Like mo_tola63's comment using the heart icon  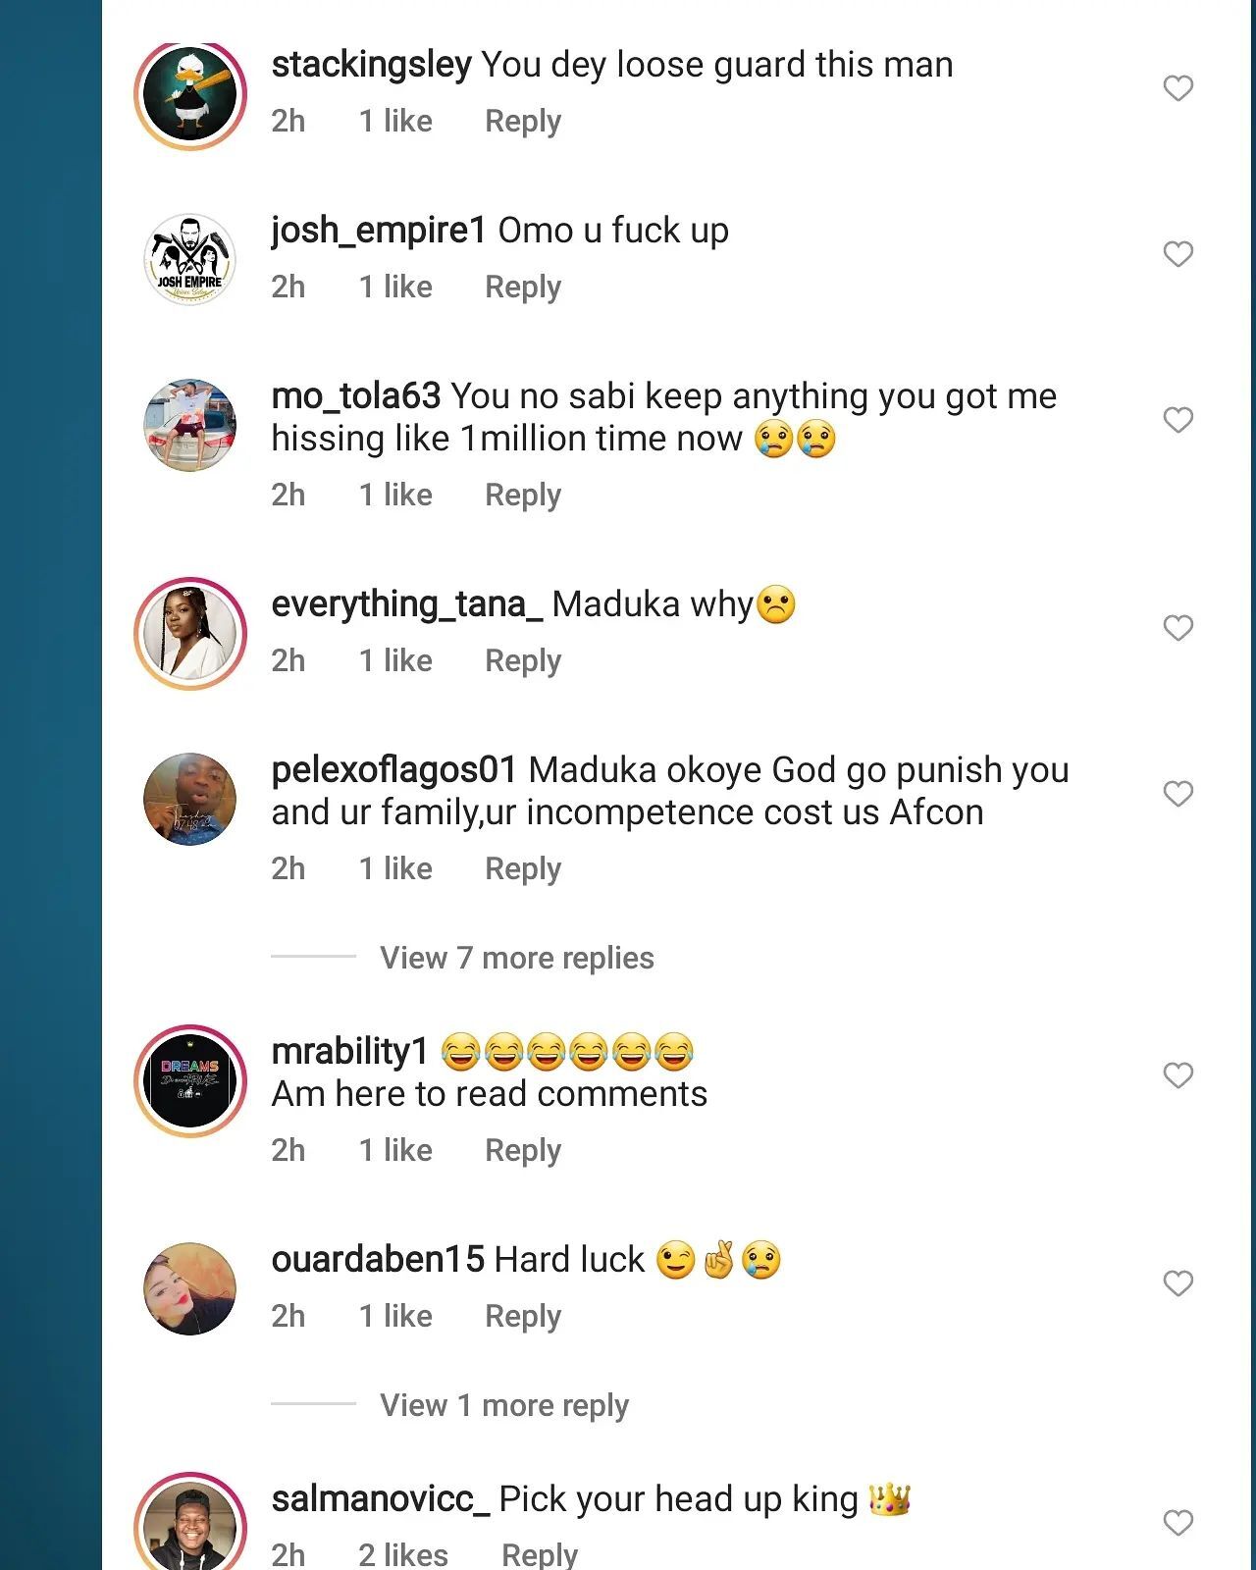[x=1177, y=421]
